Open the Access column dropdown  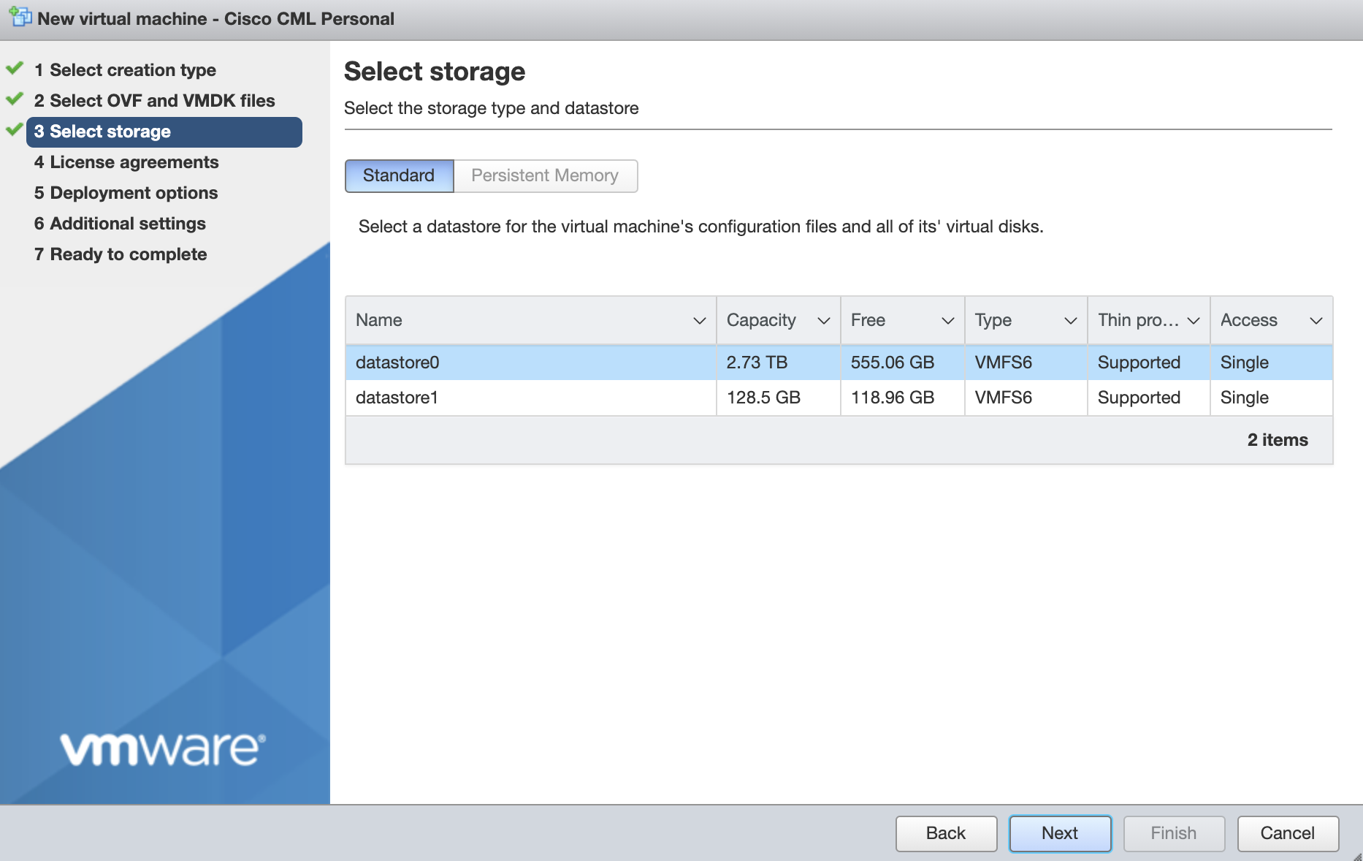(x=1316, y=320)
